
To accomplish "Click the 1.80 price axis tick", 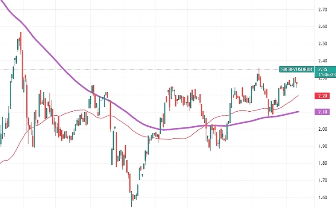I will pos(323,163).
